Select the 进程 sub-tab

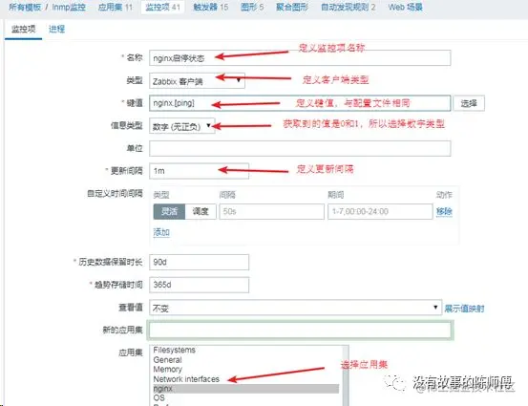[x=56, y=30]
